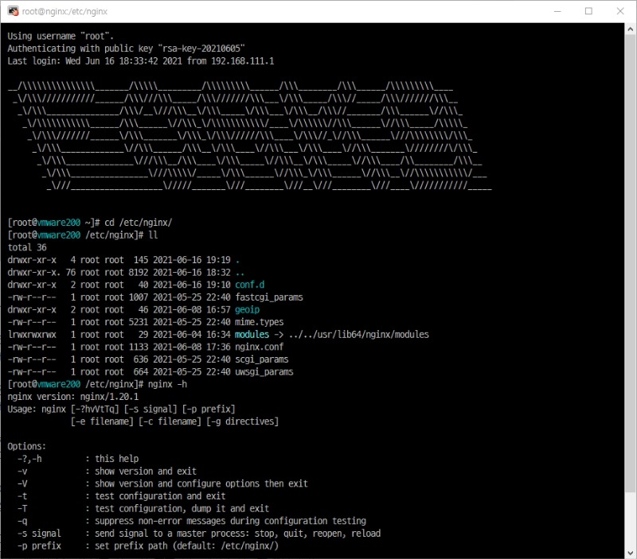Click the 'geoip' directory name
637x559 pixels.
(x=247, y=310)
